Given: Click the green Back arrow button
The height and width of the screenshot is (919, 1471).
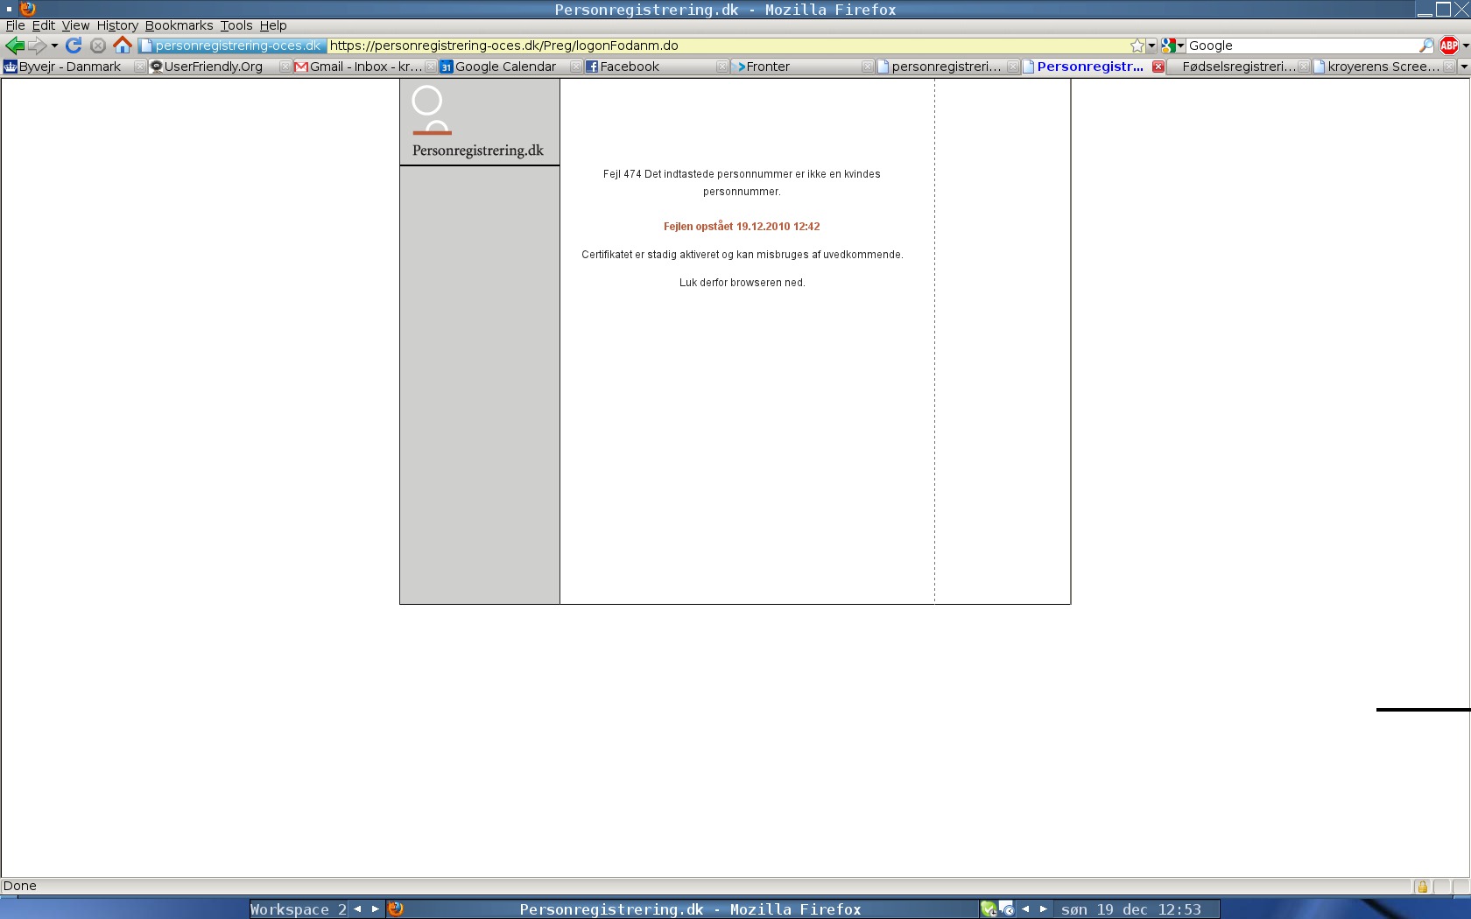Looking at the screenshot, I should [15, 46].
